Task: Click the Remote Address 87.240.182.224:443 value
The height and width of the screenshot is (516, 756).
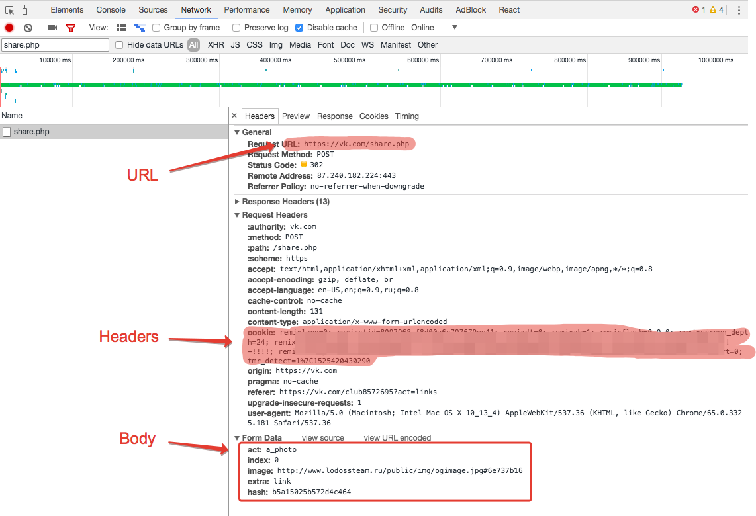Action: pyautogui.click(x=356, y=175)
